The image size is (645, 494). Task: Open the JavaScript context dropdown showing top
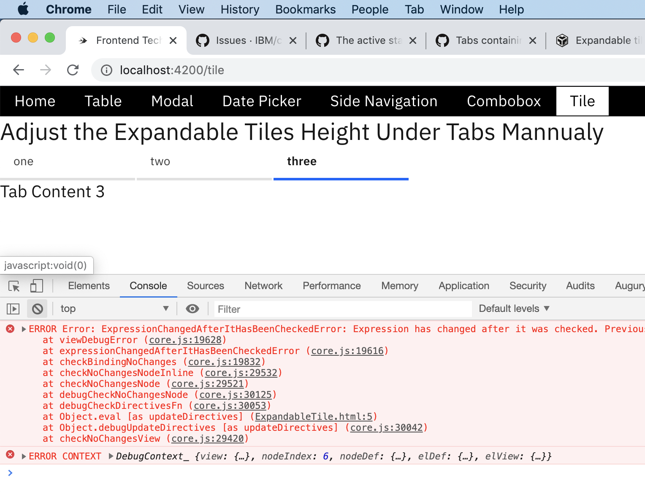[114, 309]
